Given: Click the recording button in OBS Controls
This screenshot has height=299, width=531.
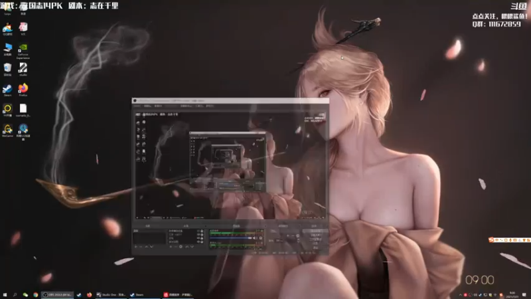Looking at the screenshot, I should coord(315,235).
